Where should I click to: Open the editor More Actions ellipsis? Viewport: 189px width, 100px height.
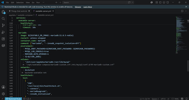[x=186, y=11]
